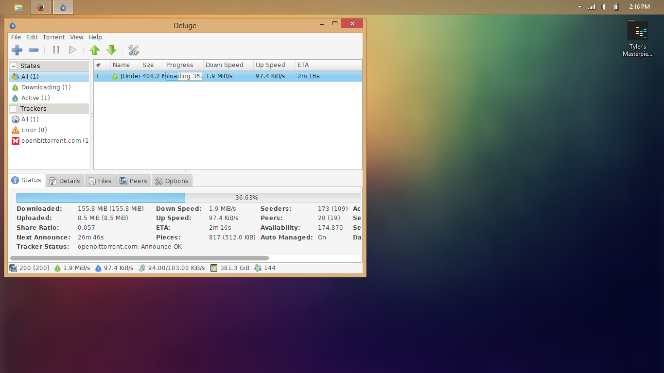Show hidden tray icons arrow
The width and height of the screenshot is (664, 373).
coord(579,7)
